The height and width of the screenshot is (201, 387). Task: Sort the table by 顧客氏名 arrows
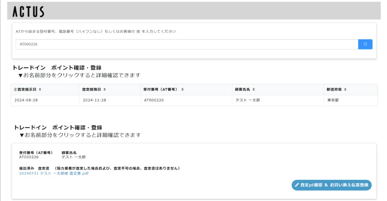point(253,90)
